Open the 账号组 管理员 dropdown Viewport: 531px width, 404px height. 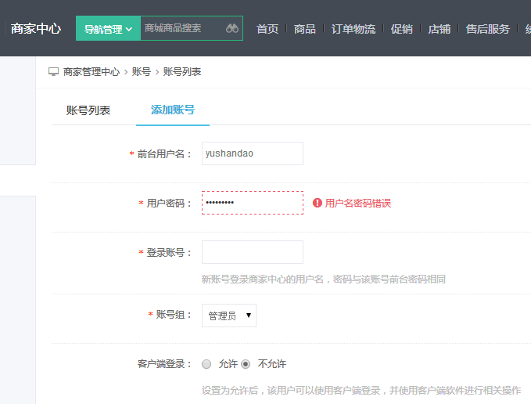[x=229, y=316]
